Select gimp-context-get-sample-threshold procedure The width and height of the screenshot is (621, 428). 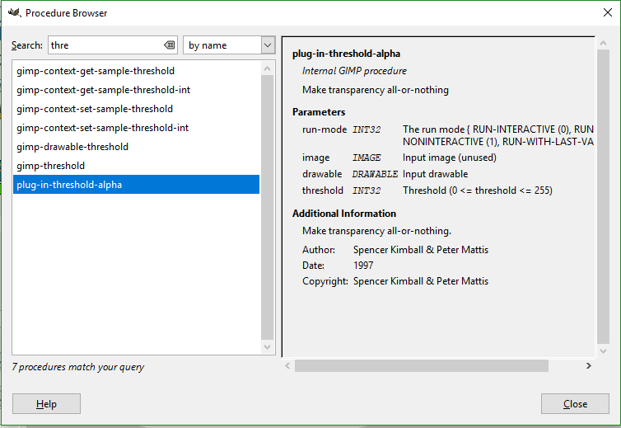(x=95, y=71)
